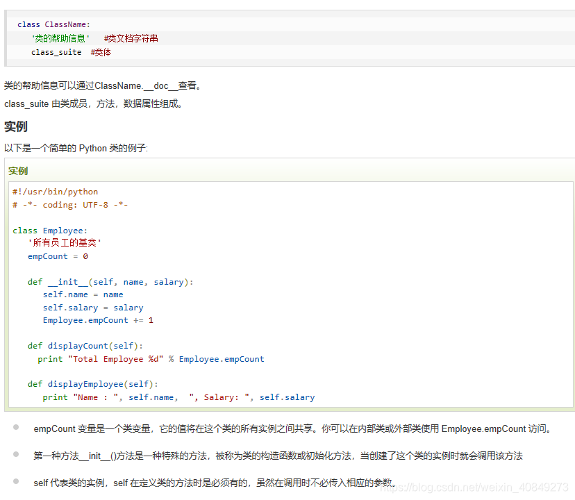
Task: Click the '所有员工的基类' docstring
Action: coord(65,242)
